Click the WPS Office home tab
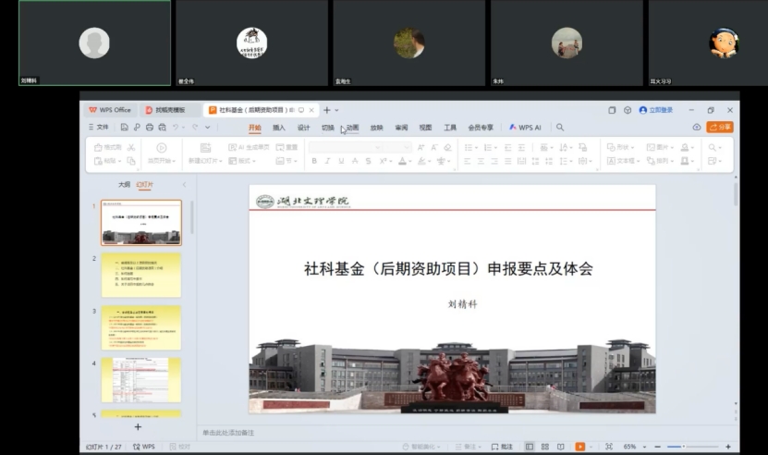768x455 pixels. 110,110
